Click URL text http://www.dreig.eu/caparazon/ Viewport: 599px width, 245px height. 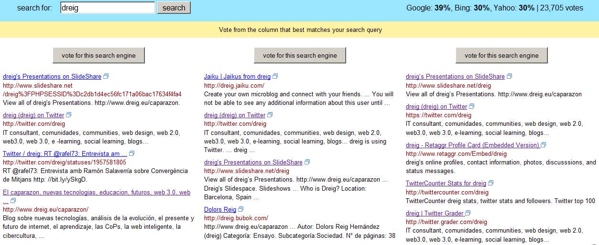(x=45, y=209)
